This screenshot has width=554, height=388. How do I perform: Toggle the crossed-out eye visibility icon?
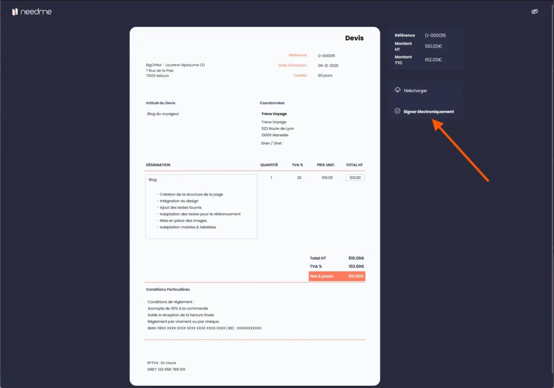coord(535,11)
